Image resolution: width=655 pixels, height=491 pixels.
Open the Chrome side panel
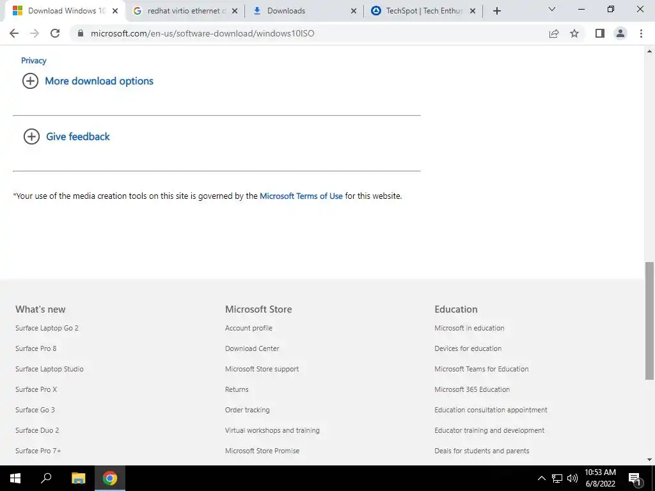tap(600, 33)
